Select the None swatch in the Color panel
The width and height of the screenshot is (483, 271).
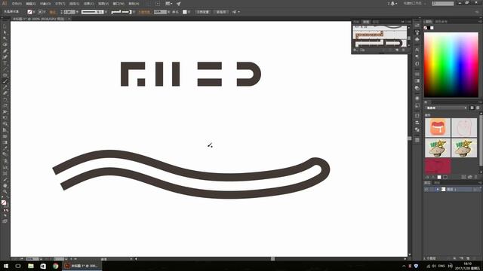[x=426, y=28]
